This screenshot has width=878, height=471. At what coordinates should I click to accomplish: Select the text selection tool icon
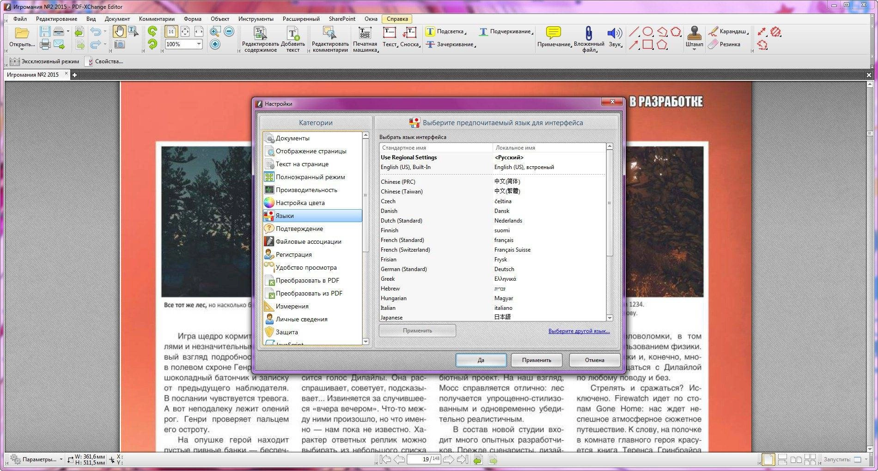(x=133, y=31)
